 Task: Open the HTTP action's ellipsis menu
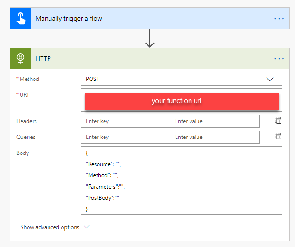click(x=279, y=59)
